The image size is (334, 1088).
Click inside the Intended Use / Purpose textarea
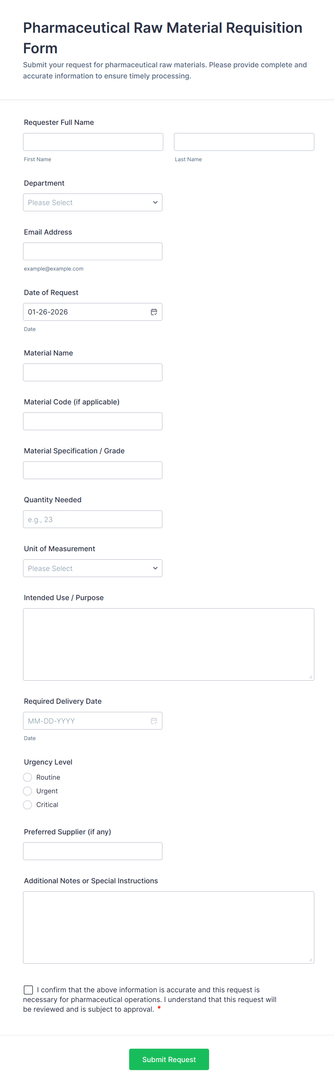[x=169, y=644]
